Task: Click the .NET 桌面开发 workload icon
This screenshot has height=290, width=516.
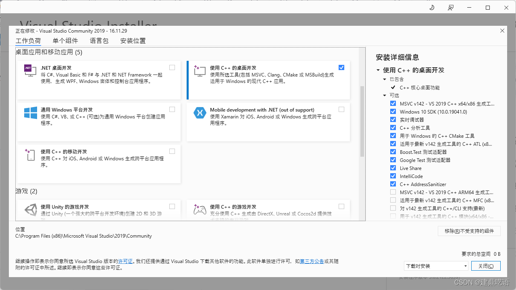Action: coord(31,71)
